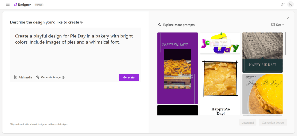Open the blank design link
Image resolution: width=297 pixels, height=136 pixels.
tap(38, 124)
